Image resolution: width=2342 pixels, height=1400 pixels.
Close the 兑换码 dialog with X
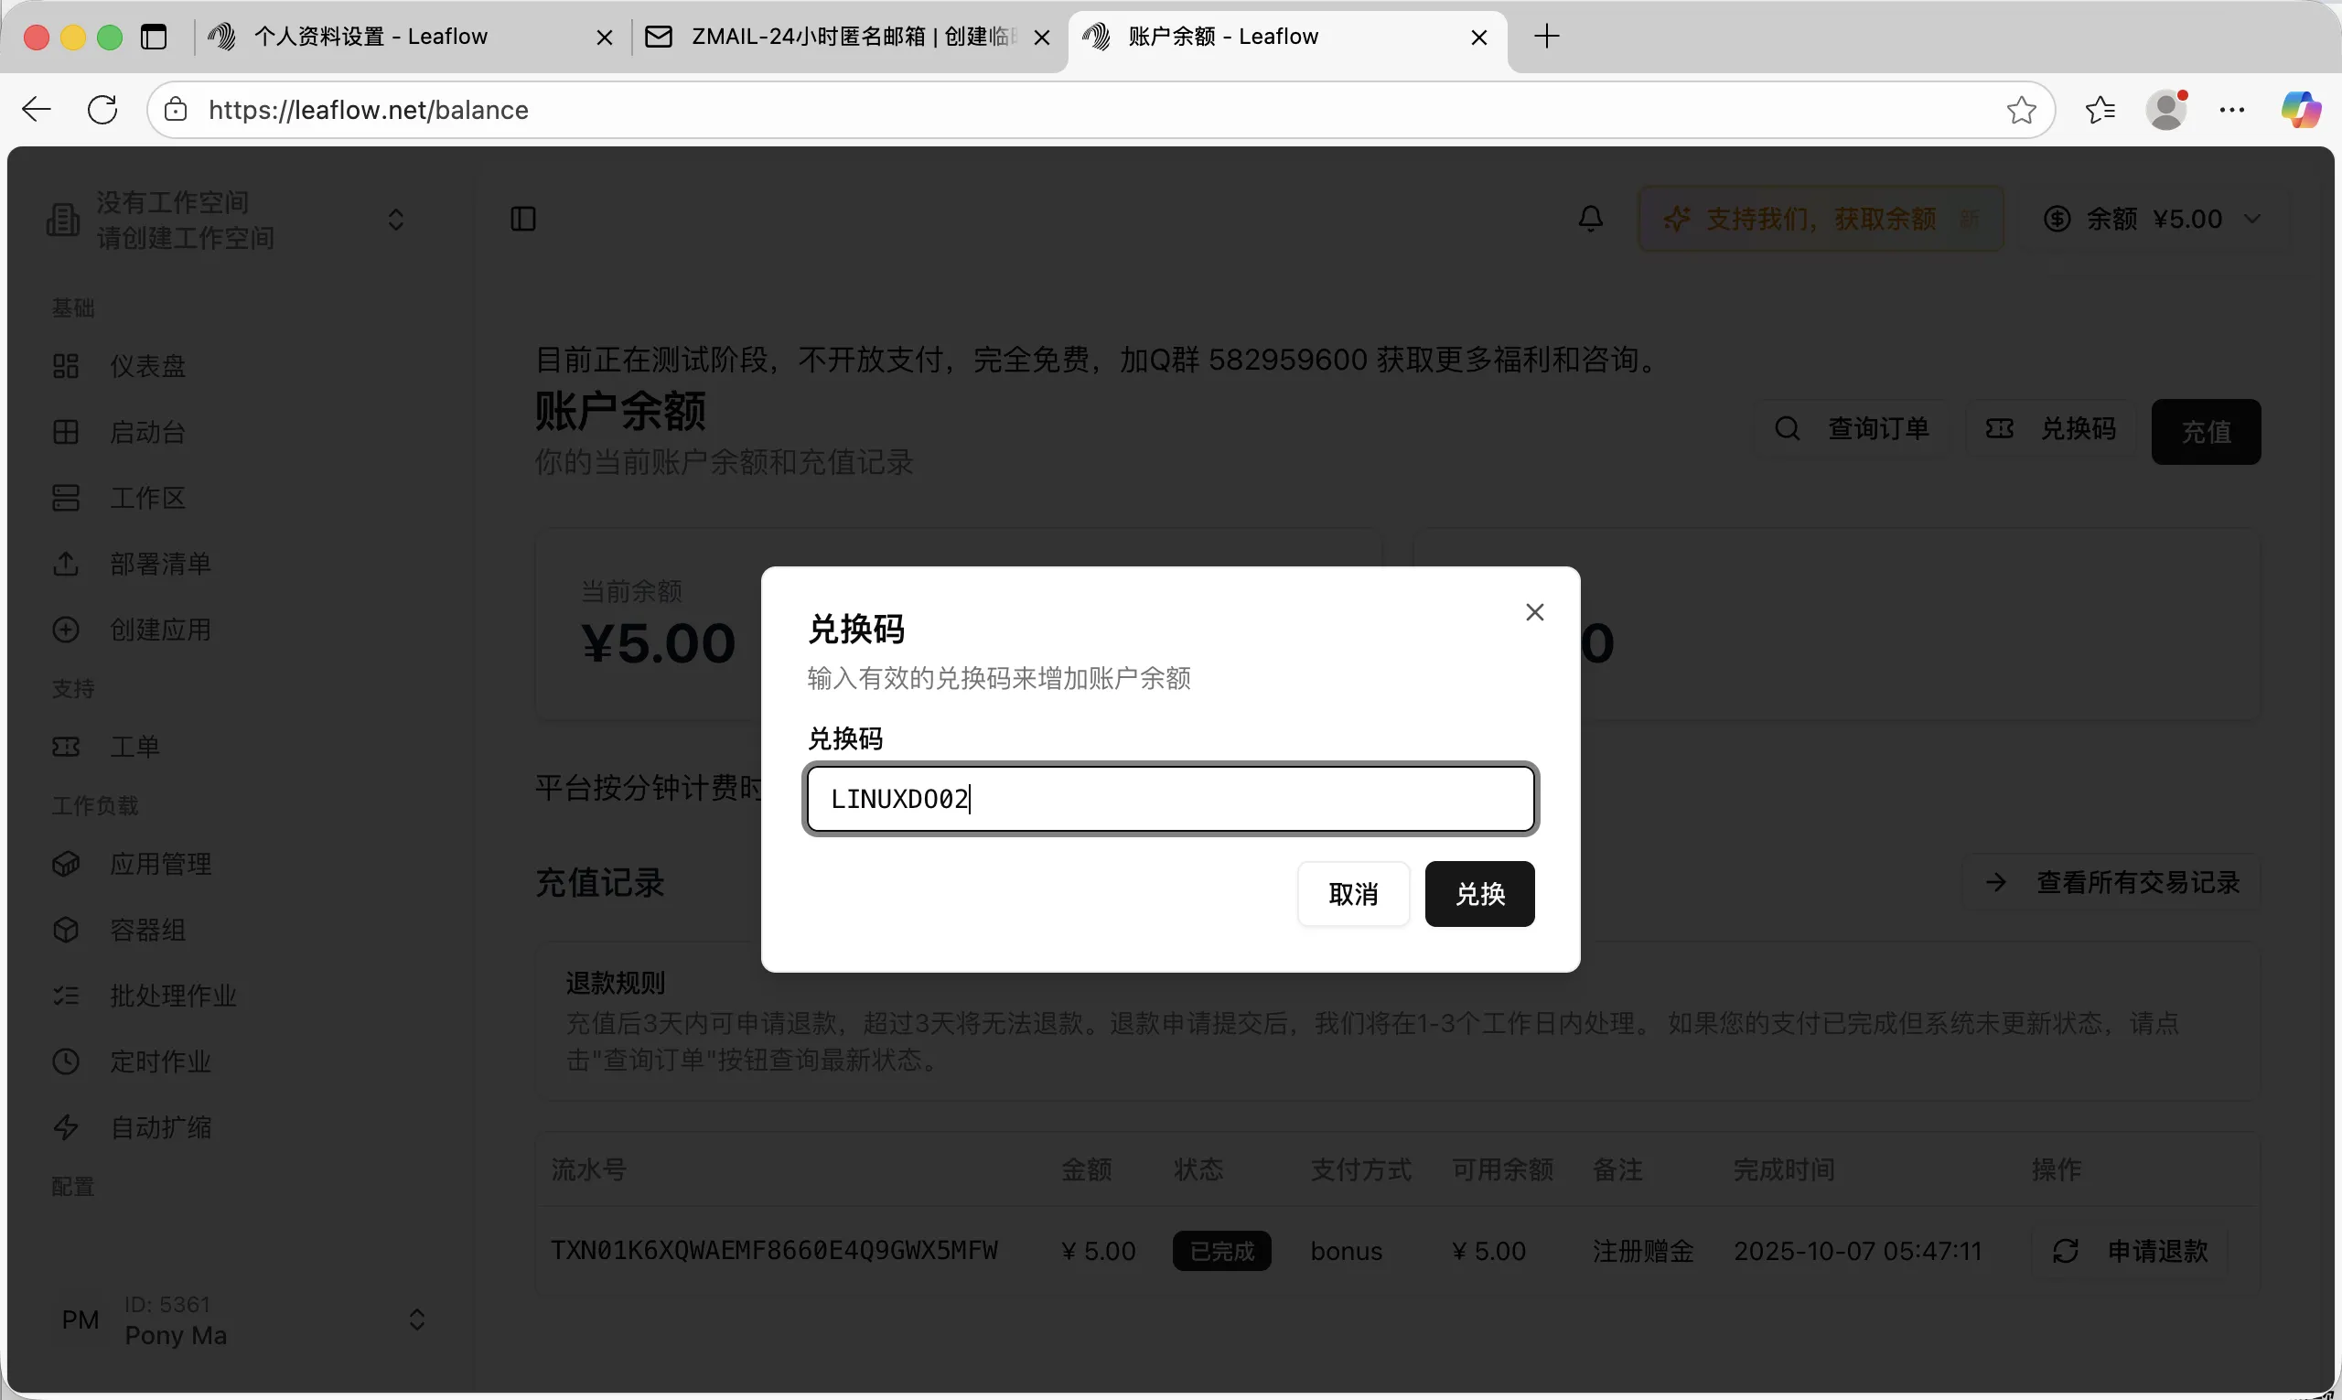click(x=1534, y=612)
